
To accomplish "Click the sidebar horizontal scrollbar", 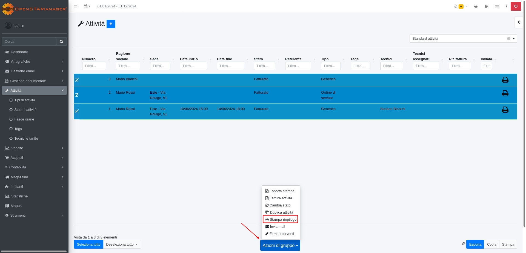I will pos(34,251).
